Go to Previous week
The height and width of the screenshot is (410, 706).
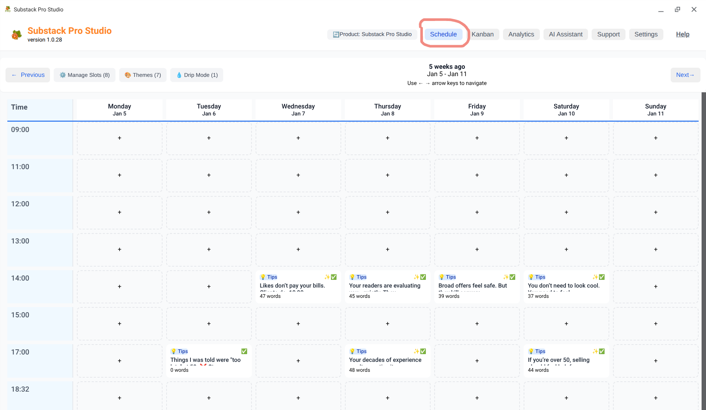click(28, 75)
